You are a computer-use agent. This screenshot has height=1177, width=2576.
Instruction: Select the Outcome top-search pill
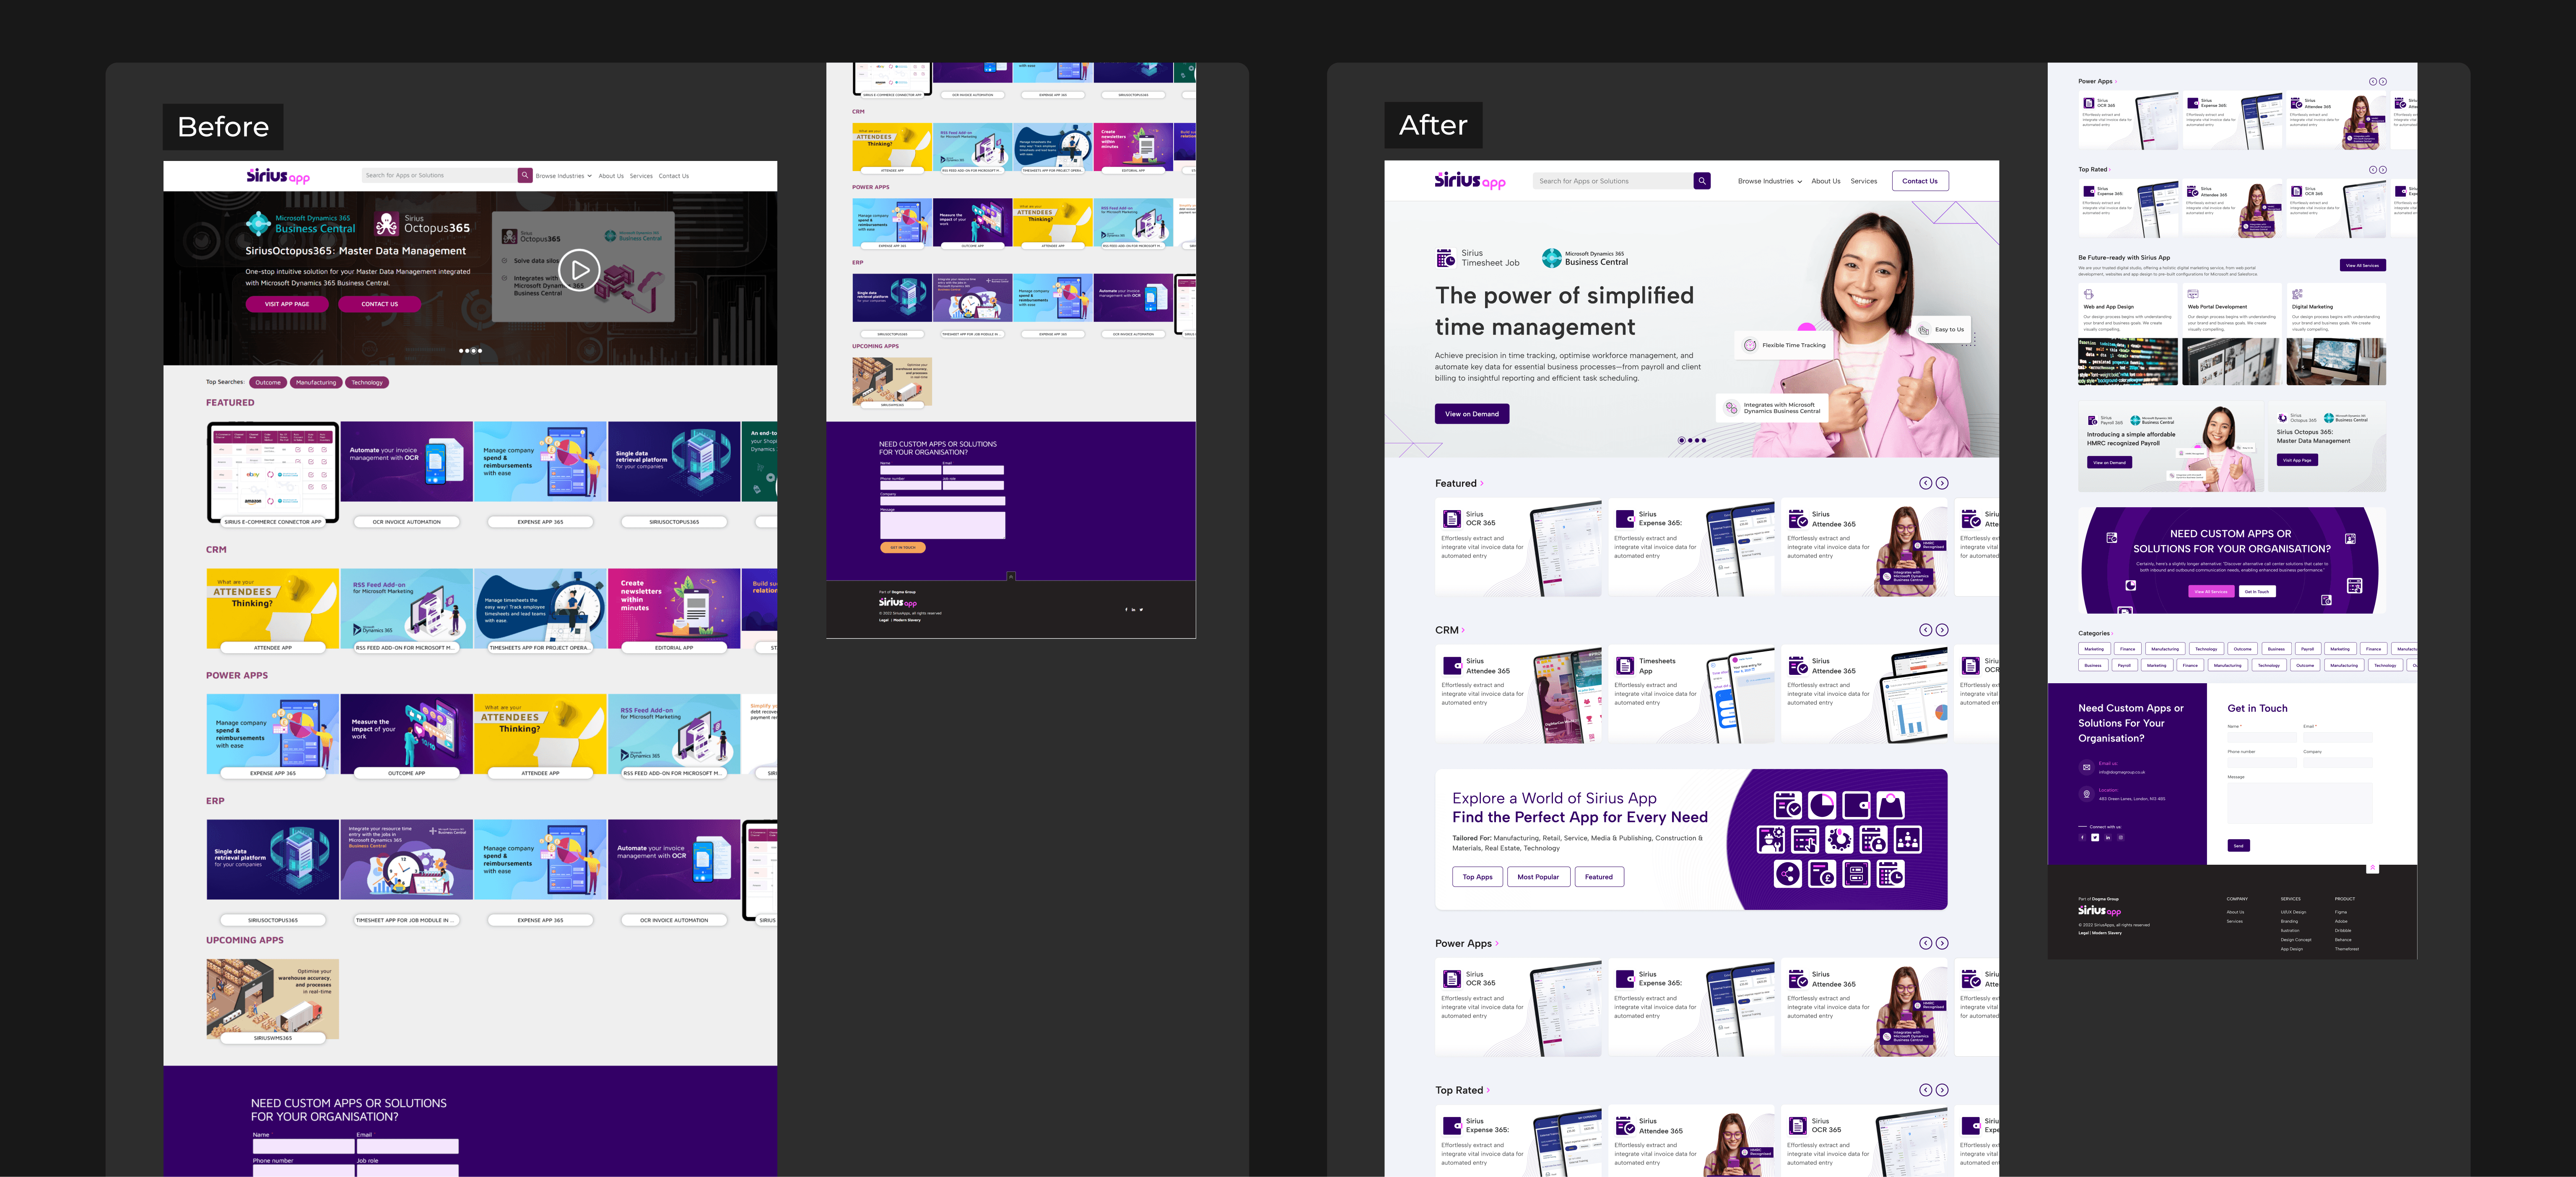[x=268, y=382]
